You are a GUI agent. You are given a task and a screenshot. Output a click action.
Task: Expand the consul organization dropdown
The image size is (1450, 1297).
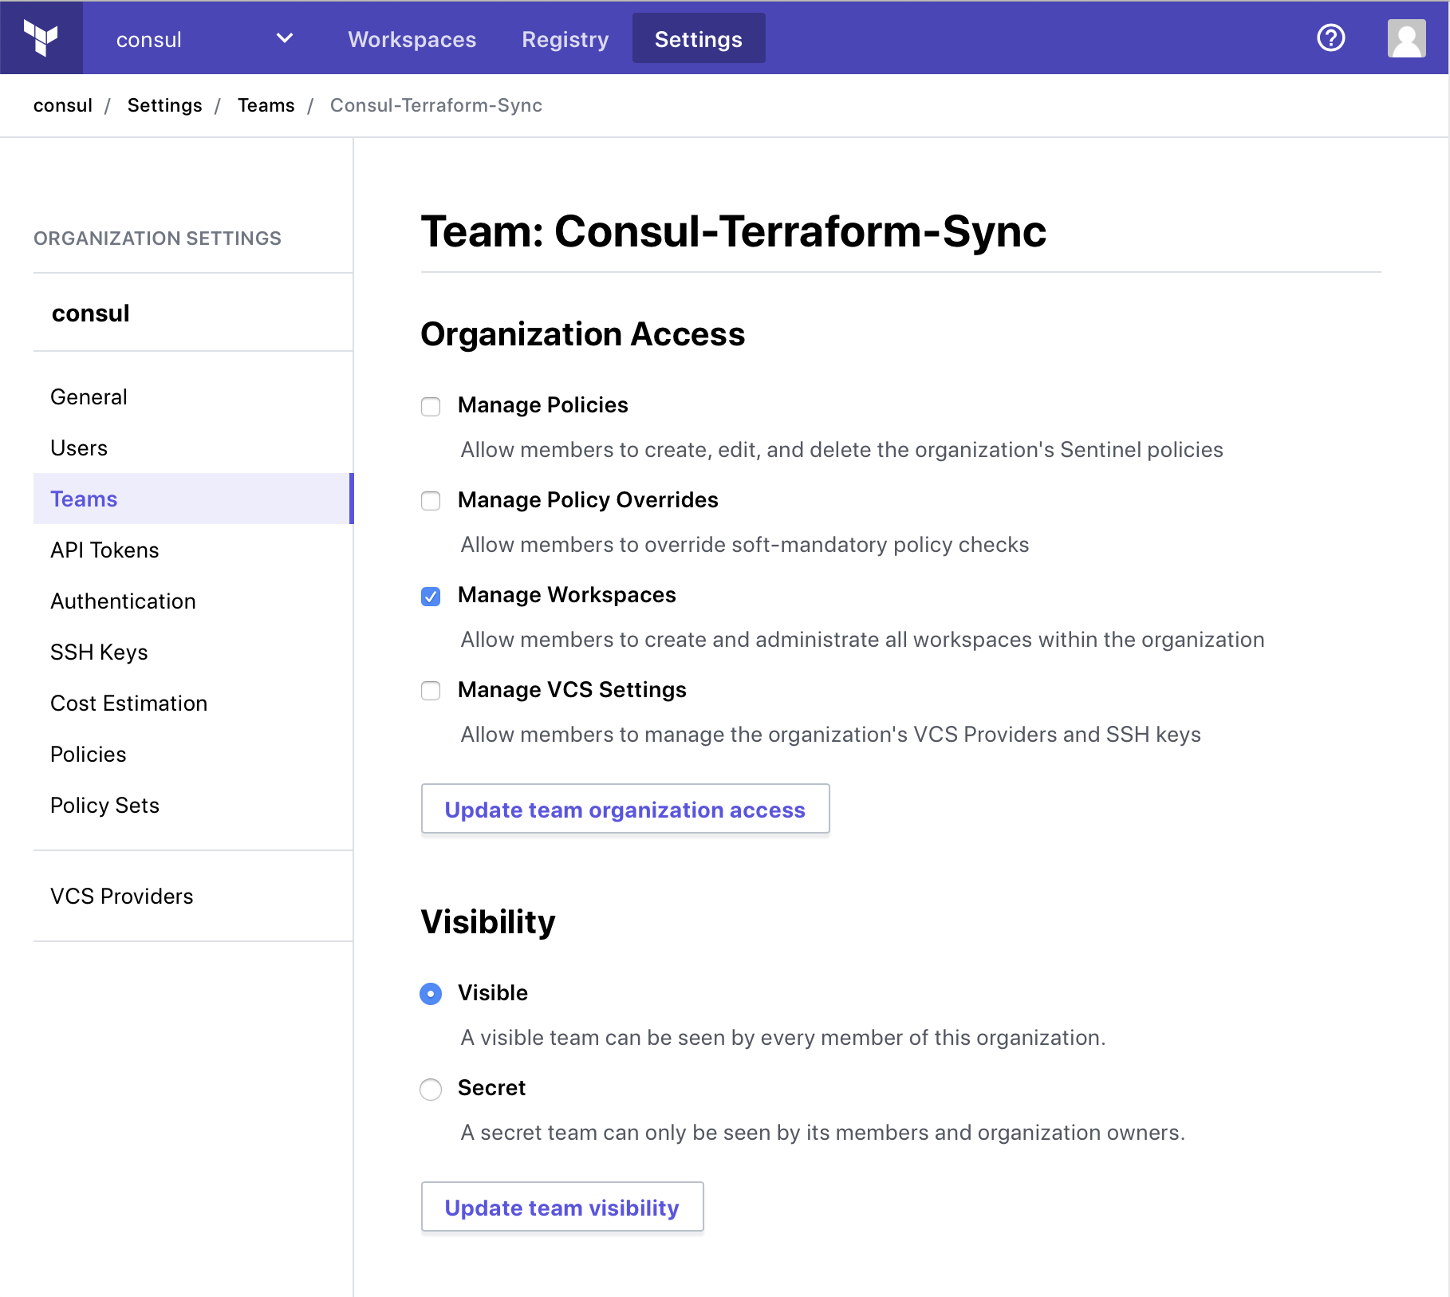[204, 39]
